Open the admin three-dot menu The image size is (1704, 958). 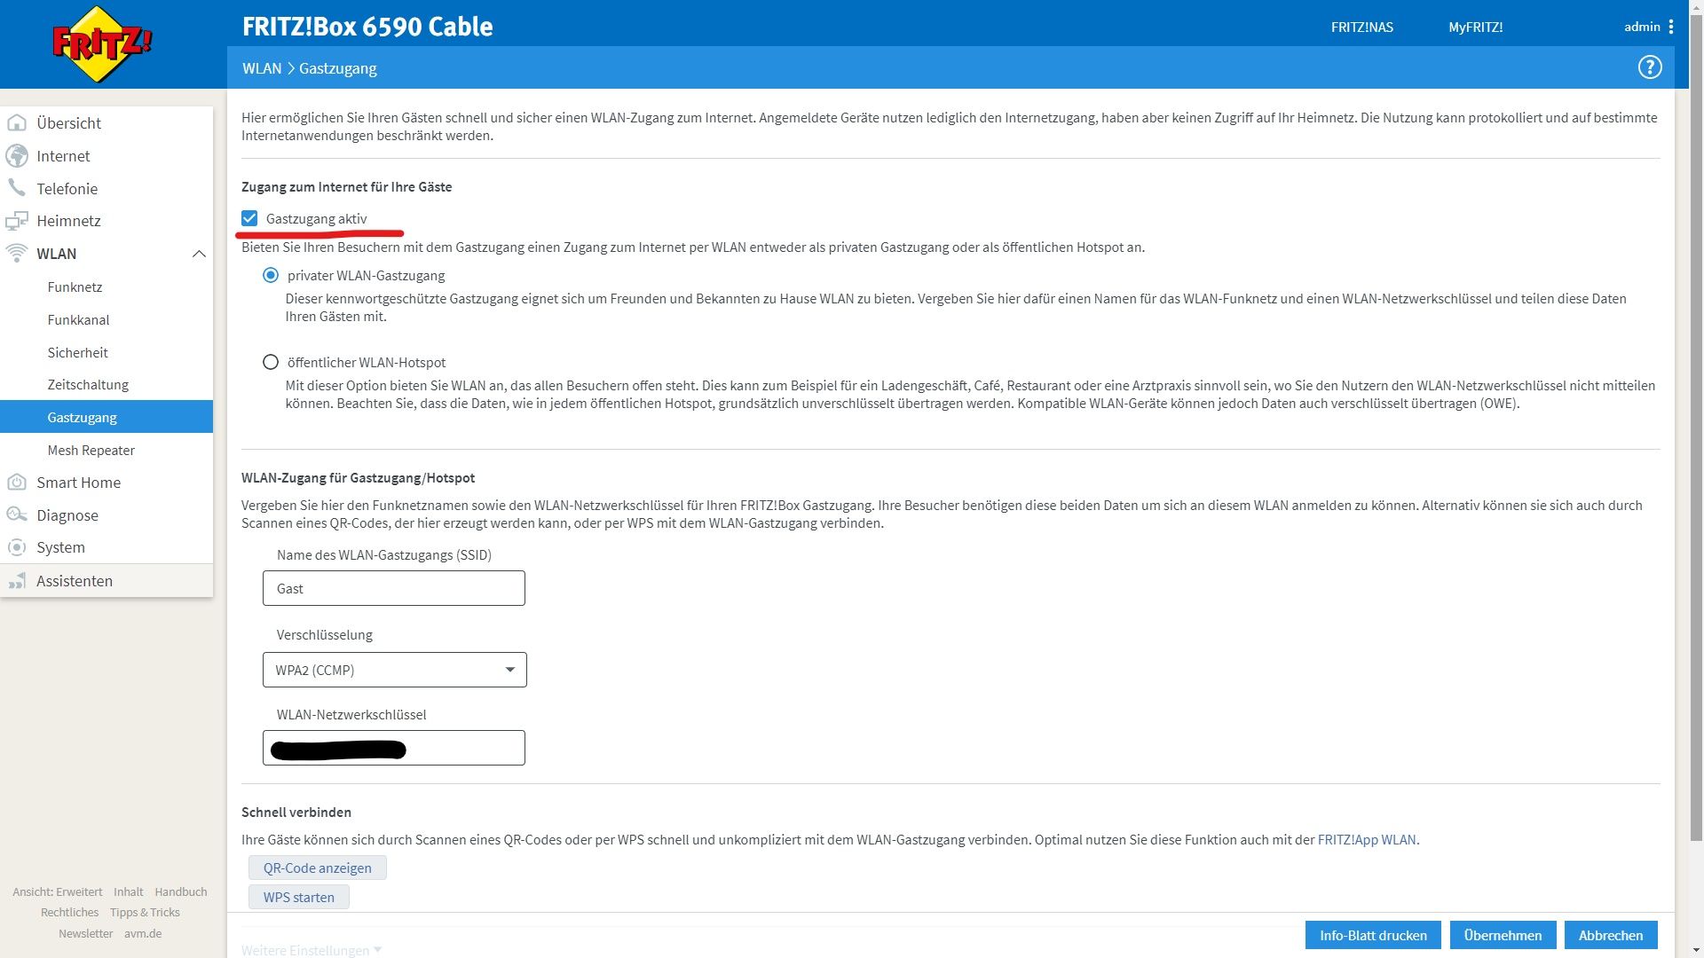coord(1671,27)
